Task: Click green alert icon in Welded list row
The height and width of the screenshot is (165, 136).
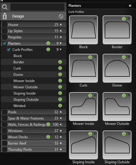Action: [x=60, y=106]
